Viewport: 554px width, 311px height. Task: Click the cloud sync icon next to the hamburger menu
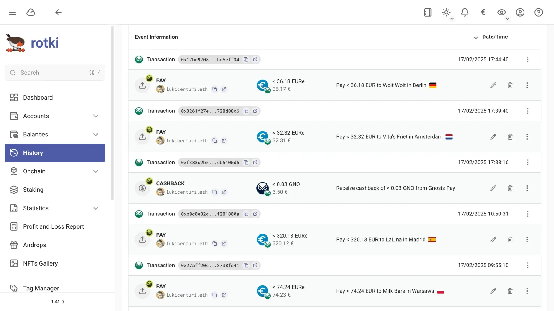(31, 12)
